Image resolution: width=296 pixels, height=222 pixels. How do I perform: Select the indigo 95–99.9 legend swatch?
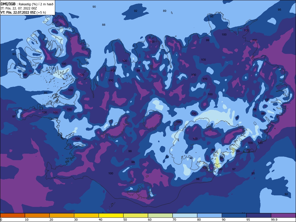coord(259,215)
